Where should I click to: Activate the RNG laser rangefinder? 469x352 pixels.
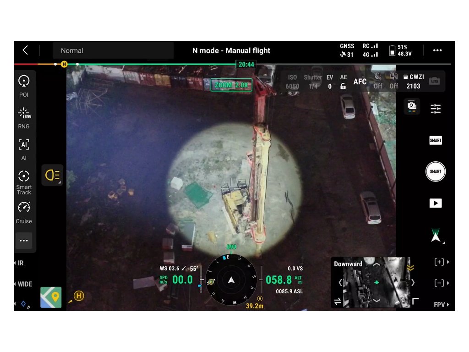[x=24, y=118]
